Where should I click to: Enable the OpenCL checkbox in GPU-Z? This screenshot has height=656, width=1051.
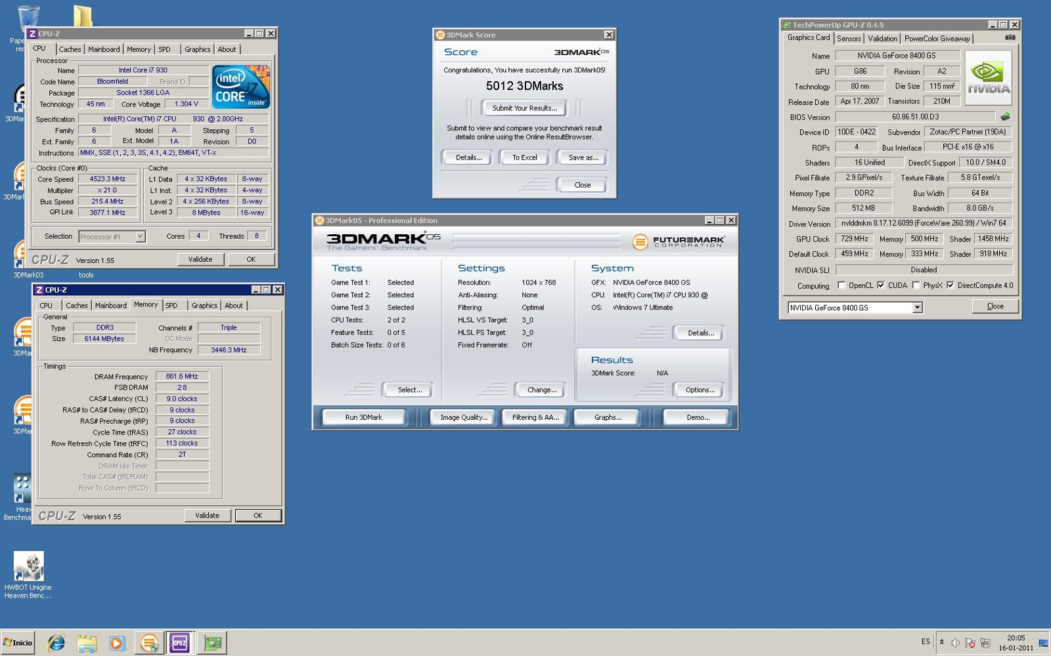click(841, 285)
